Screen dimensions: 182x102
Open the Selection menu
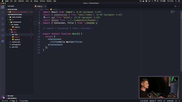(21, 1)
